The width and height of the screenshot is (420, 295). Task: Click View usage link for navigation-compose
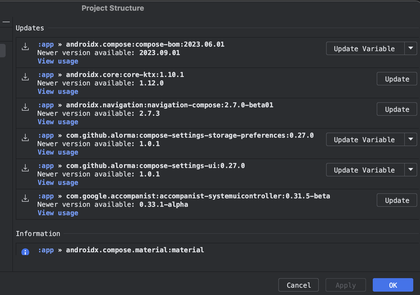point(58,122)
